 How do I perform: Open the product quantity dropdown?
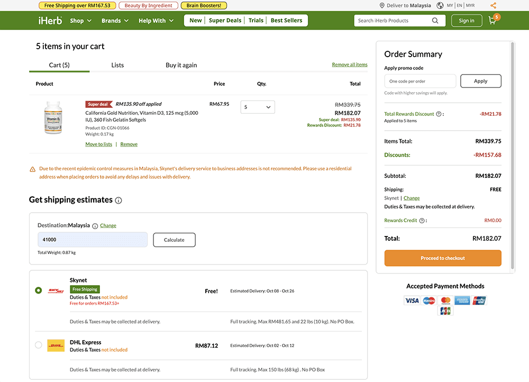click(x=257, y=106)
